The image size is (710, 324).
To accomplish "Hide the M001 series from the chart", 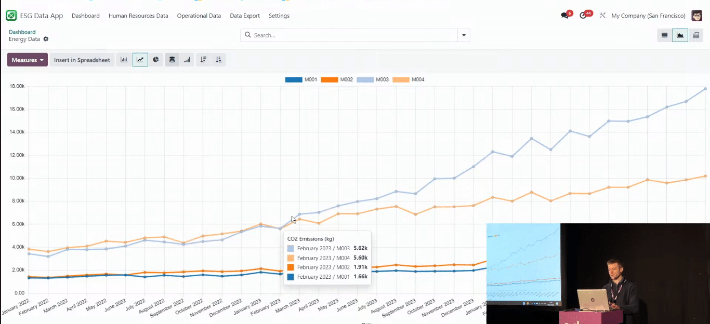I will coord(309,79).
